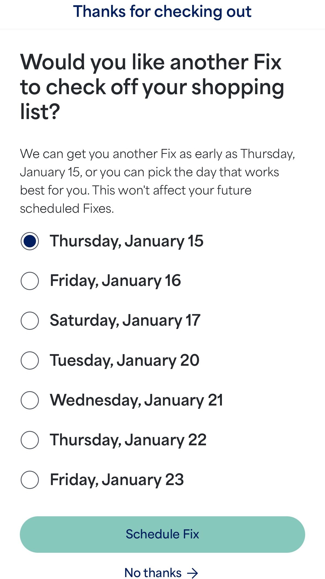The image size is (325, 579).
Task: Choose the Wednesday, January 21 radio circle
Action: [x=30, y=400]
